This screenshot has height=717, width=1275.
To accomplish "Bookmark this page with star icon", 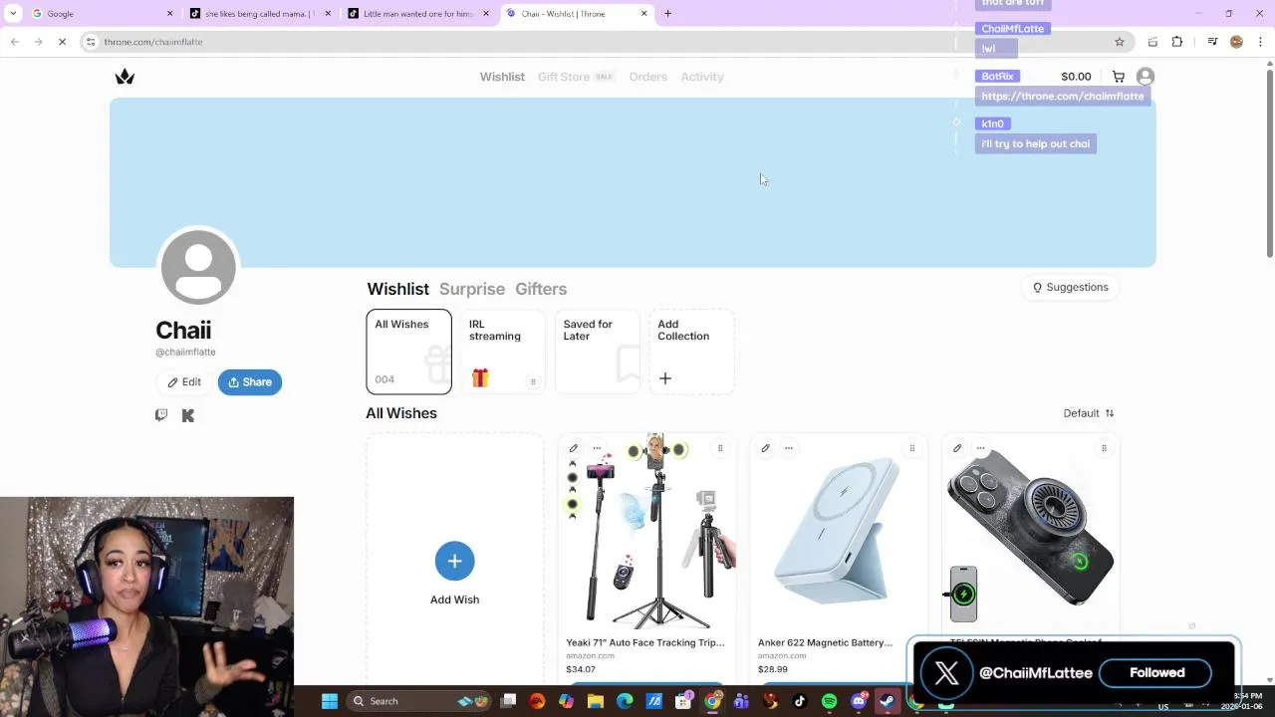I will (x=1120, y=42).
